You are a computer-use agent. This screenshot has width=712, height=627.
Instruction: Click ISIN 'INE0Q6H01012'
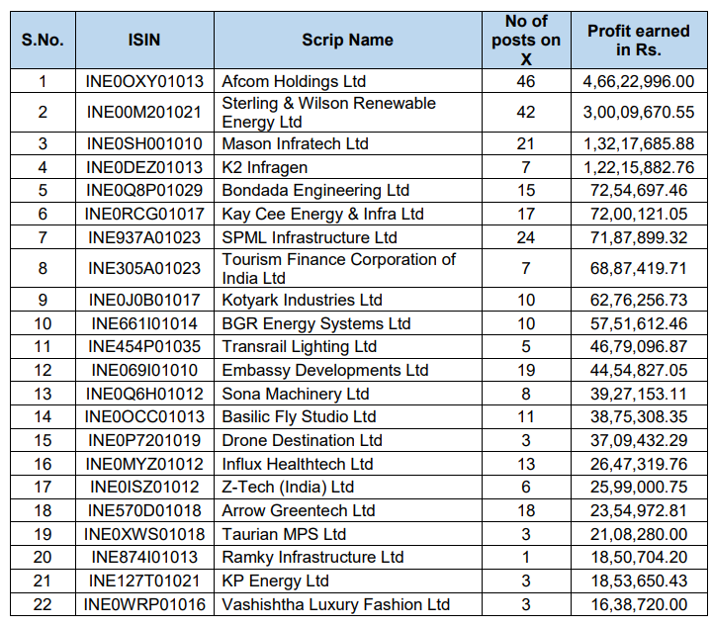pyautogui.click(x=144, y=394)
